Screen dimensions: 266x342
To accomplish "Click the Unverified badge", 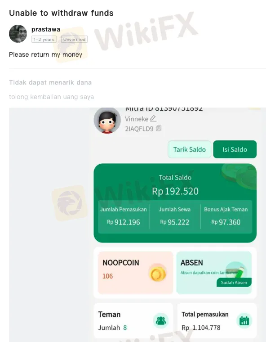I will tap(74, 39).
